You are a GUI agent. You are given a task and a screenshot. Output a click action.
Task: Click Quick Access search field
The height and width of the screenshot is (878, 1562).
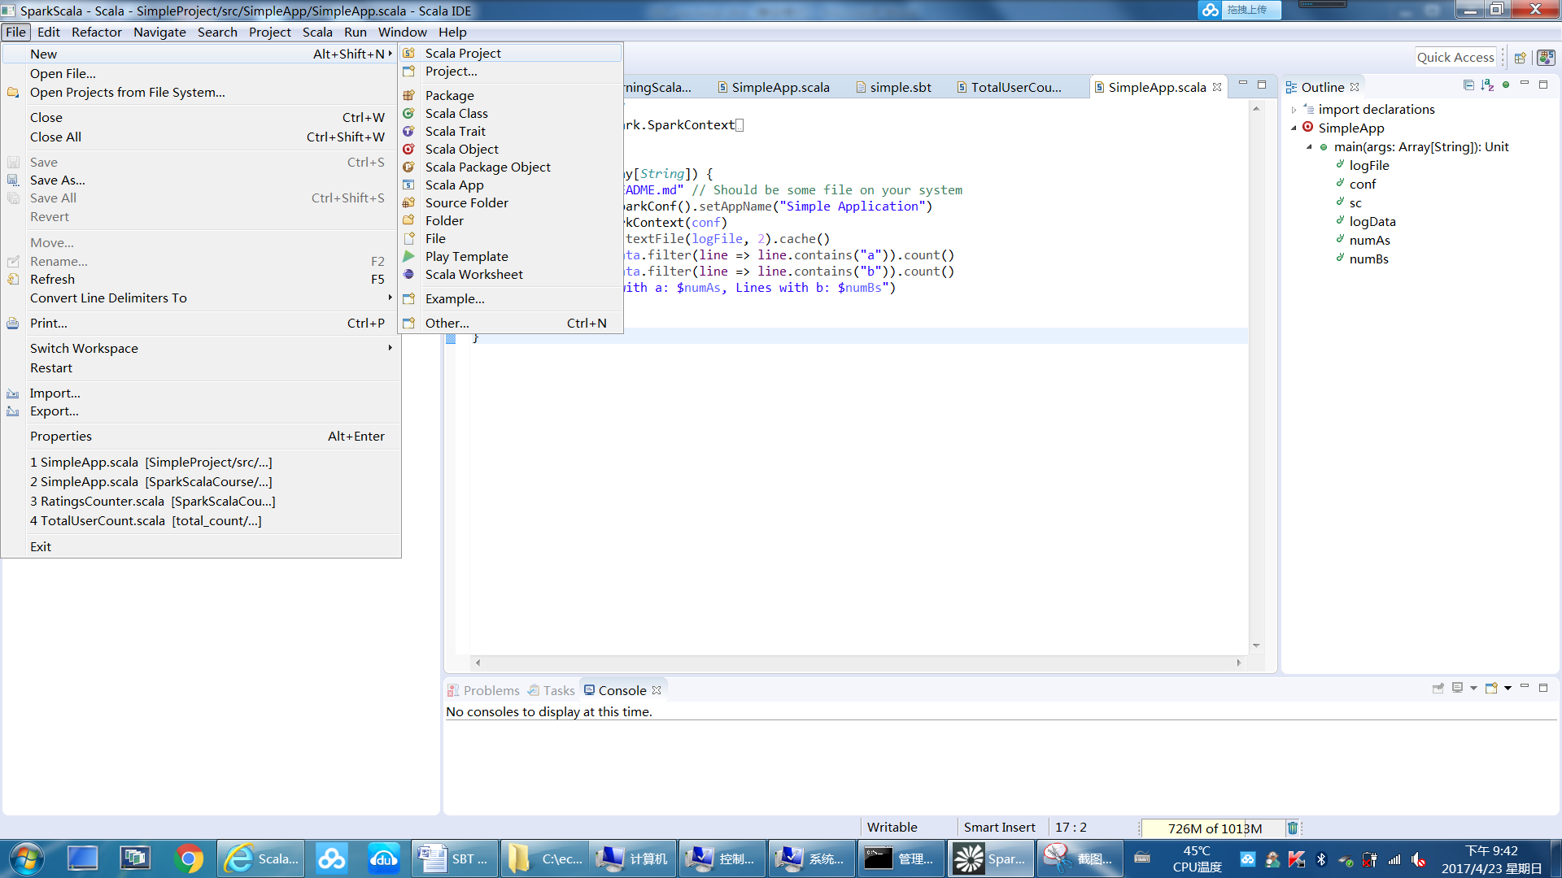[x=1455, y=57]
